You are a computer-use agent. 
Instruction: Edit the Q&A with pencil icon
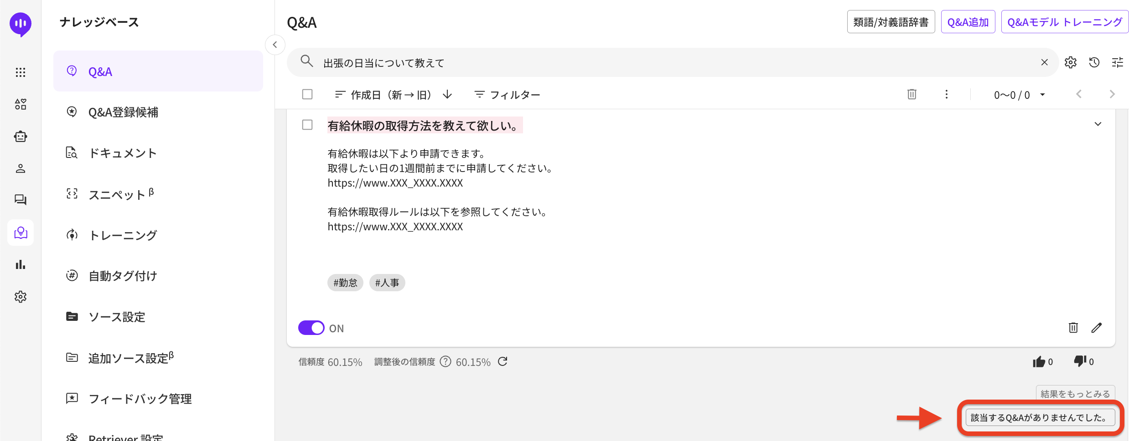pos(1096,328)
